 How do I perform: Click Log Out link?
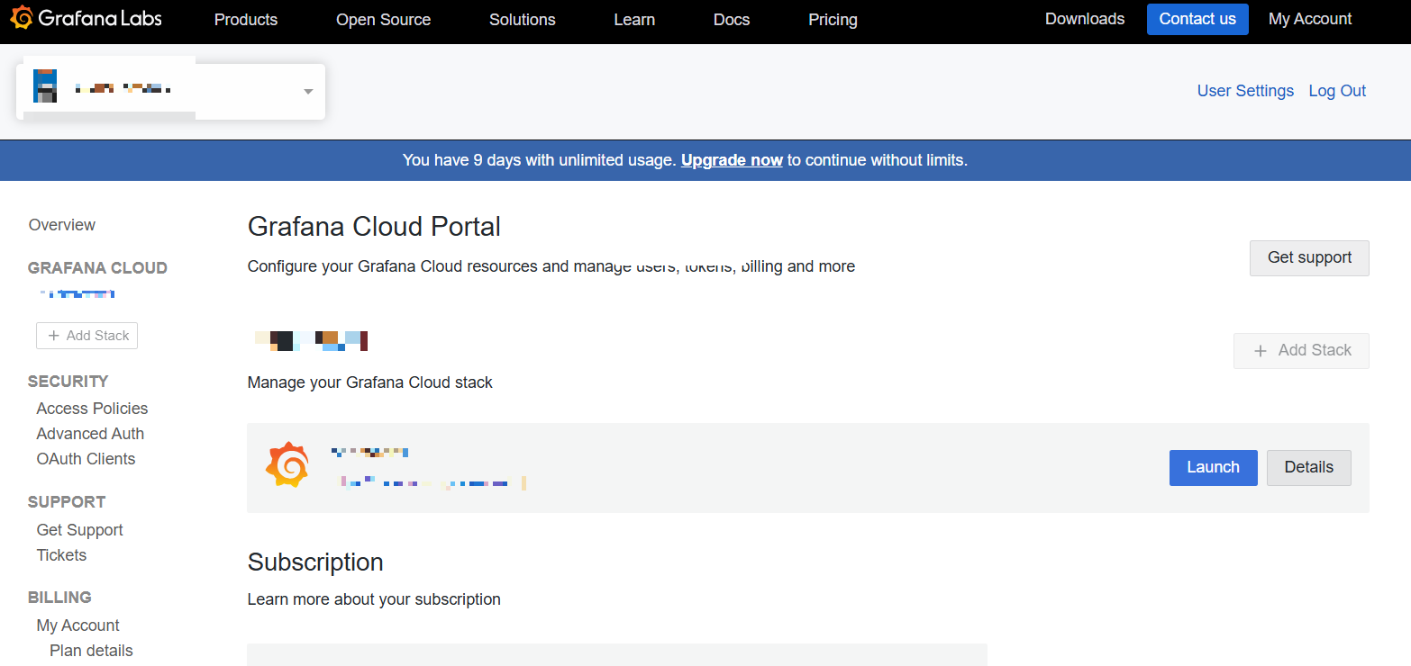coord(1337,91)
